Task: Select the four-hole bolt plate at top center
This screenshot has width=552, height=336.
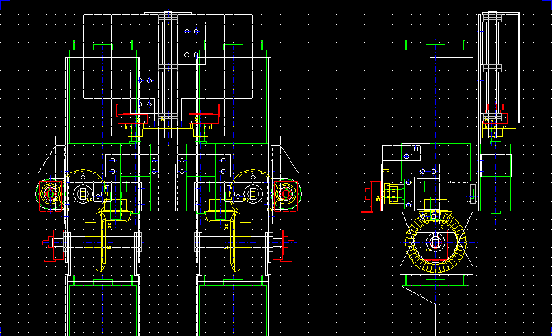Action: (x=191, y=42)
